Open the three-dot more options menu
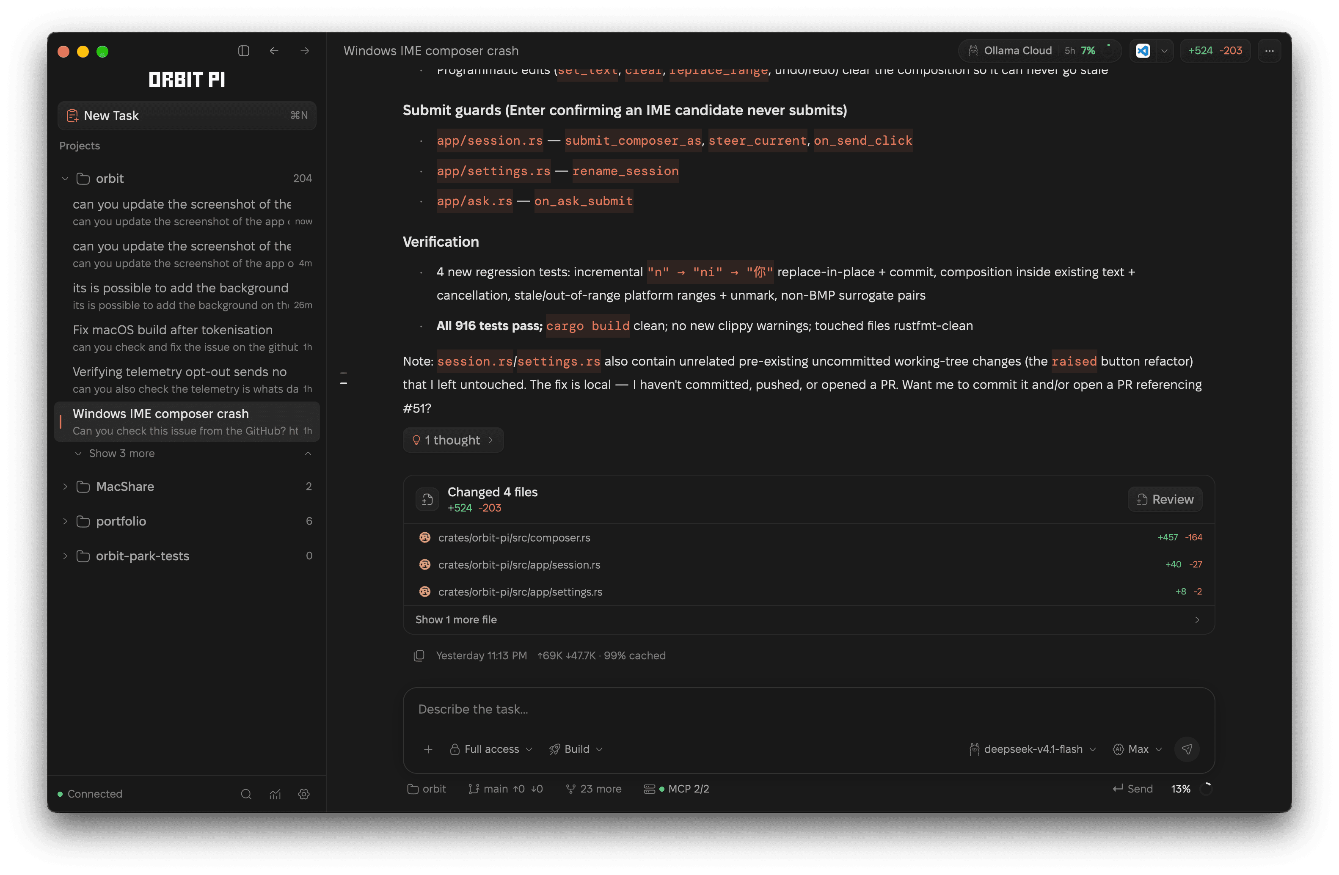The width and height of the screenshot is (1339, 875). (1269, 51)
